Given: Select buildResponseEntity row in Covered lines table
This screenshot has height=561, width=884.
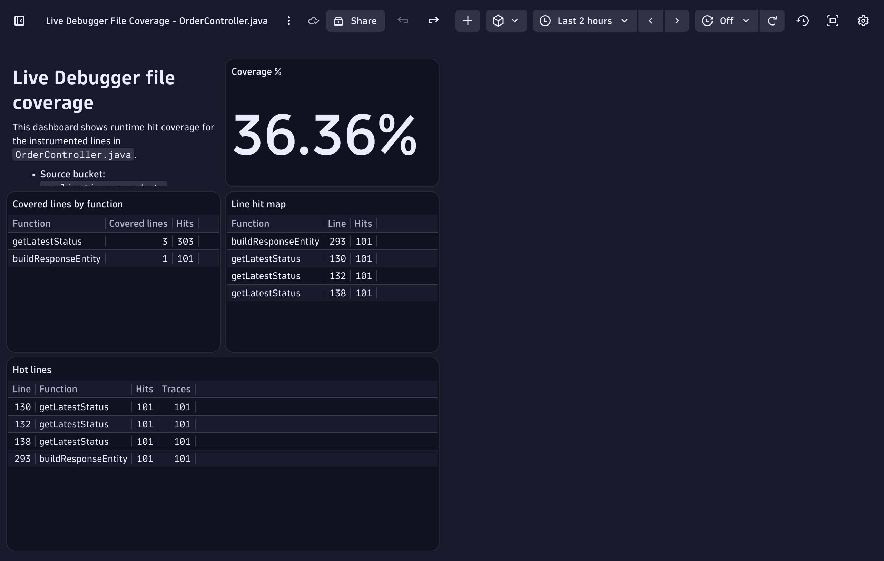Looking at the screenshot, I should coord(113,258).
